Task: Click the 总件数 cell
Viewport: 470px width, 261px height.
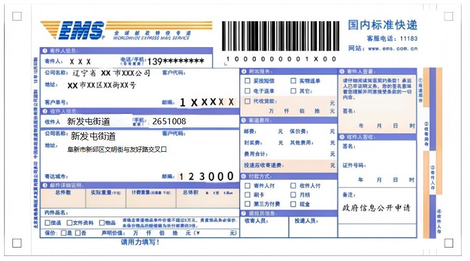Action: pyautogui.click(x=63, y=198)
